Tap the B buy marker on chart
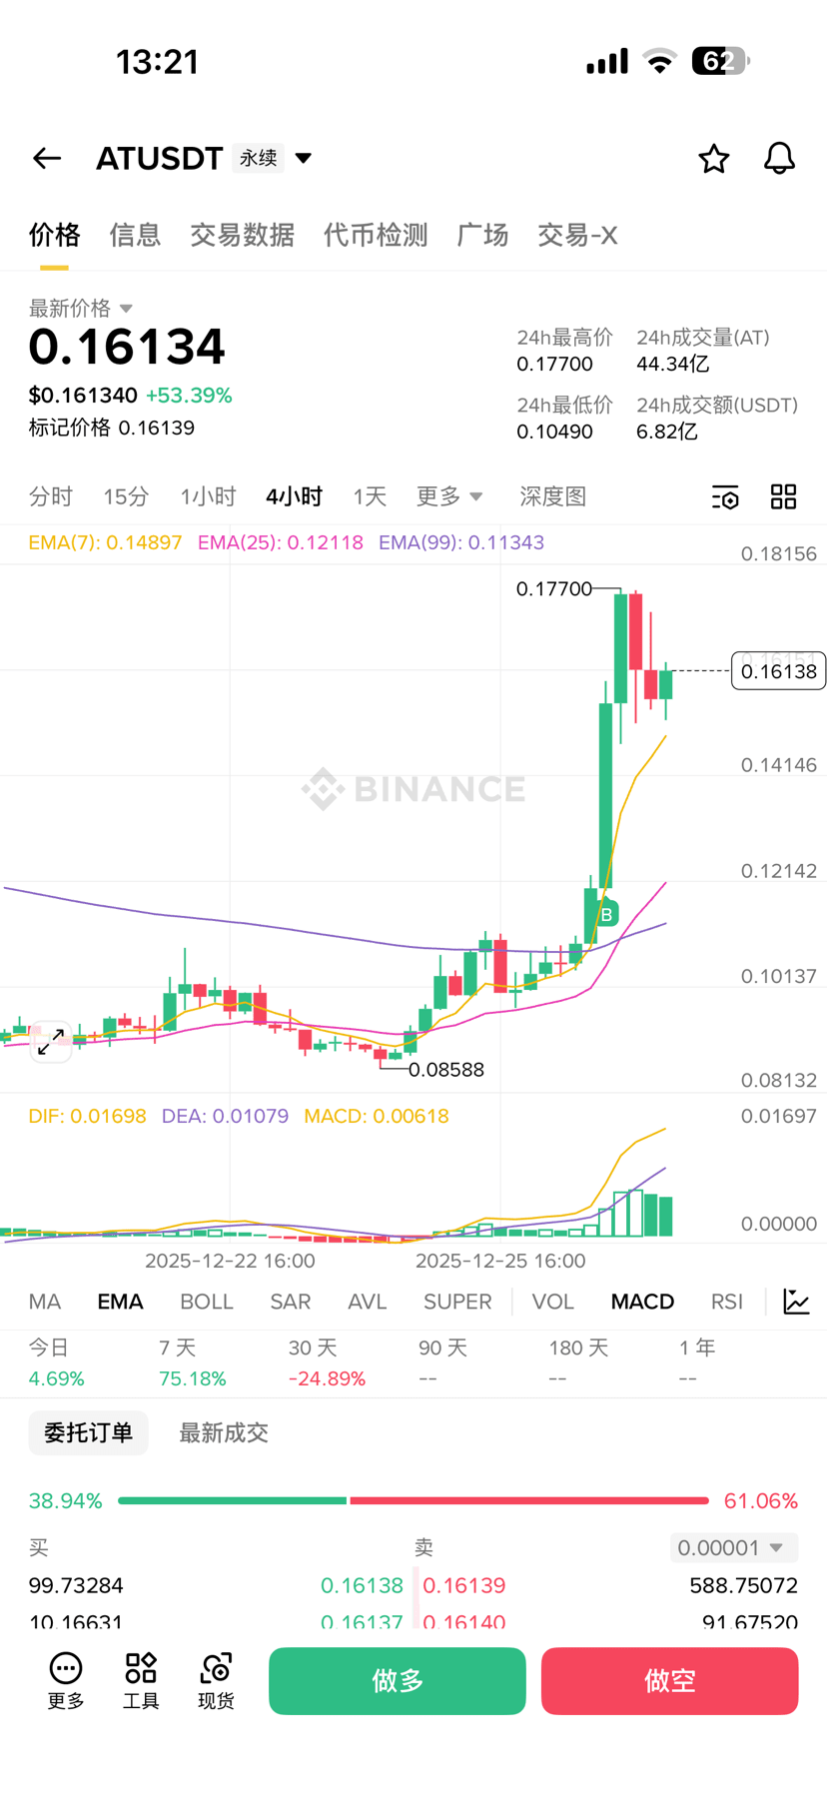Image resolution: width=827 pixels, height=1798 pixels. pos(606,914)
